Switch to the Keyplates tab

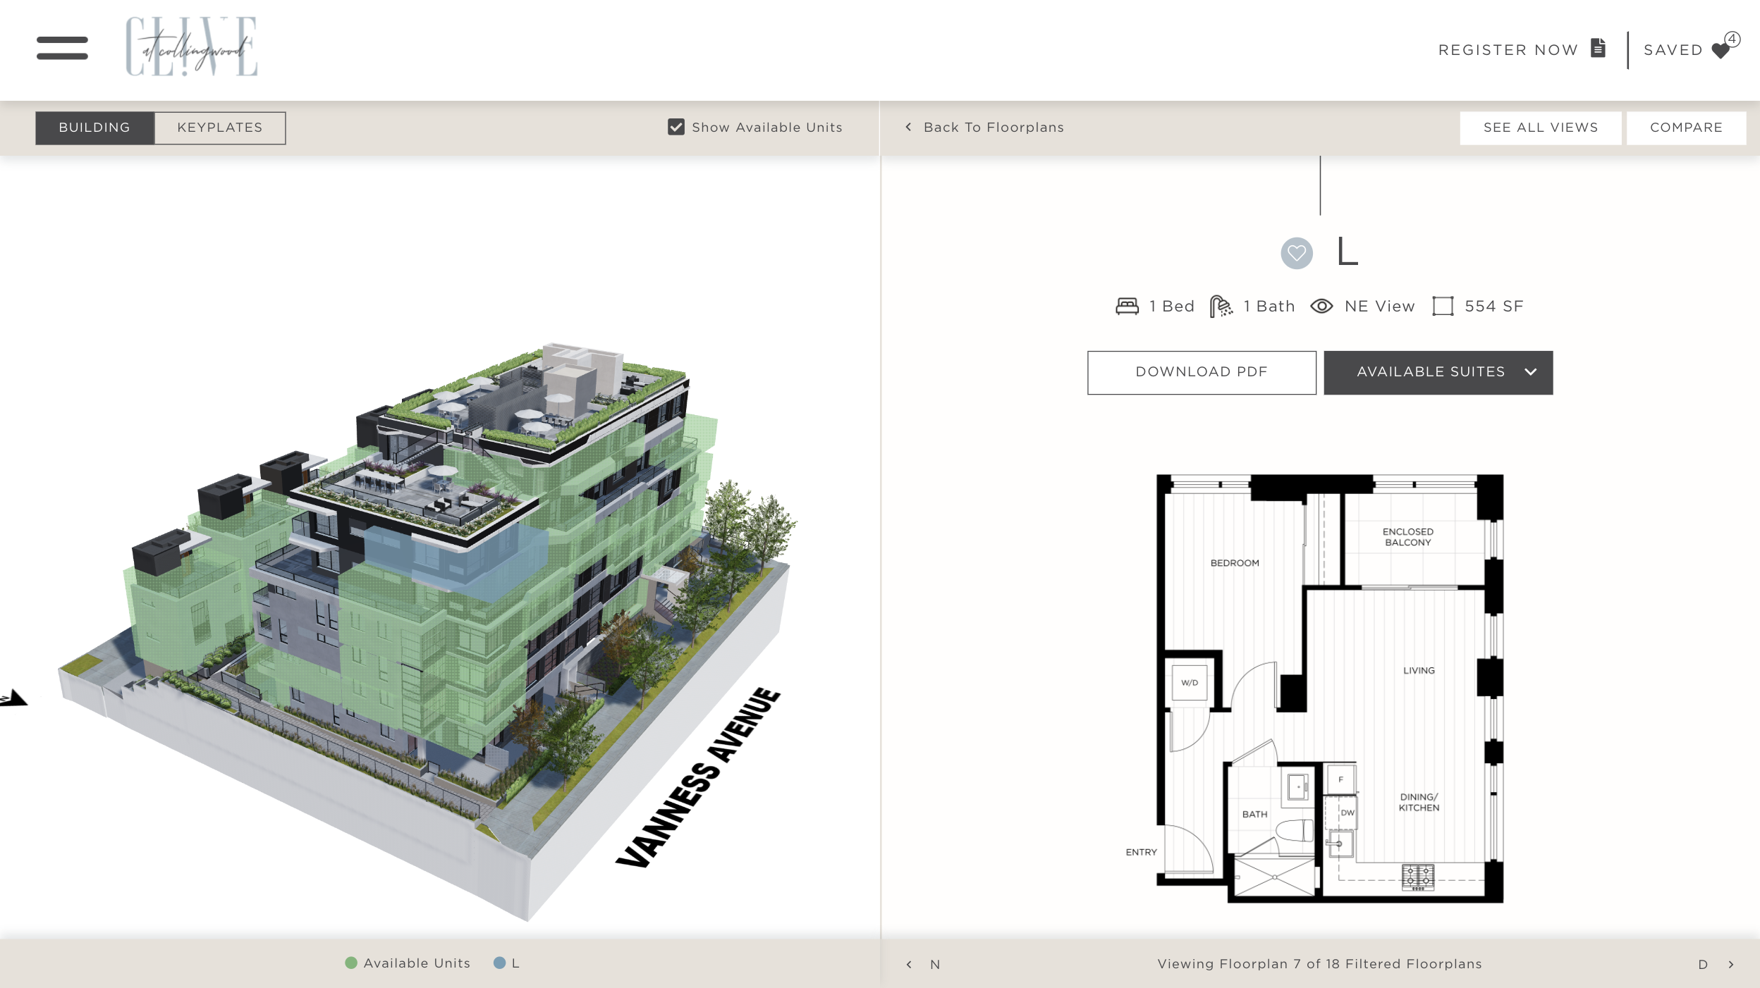click(219, 128)
